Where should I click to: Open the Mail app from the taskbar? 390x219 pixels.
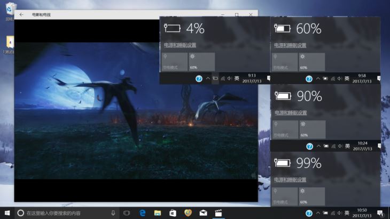coord(203,213)
